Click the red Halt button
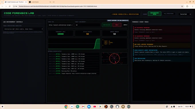This screenshot has height=109, width=195. (117, 25)
